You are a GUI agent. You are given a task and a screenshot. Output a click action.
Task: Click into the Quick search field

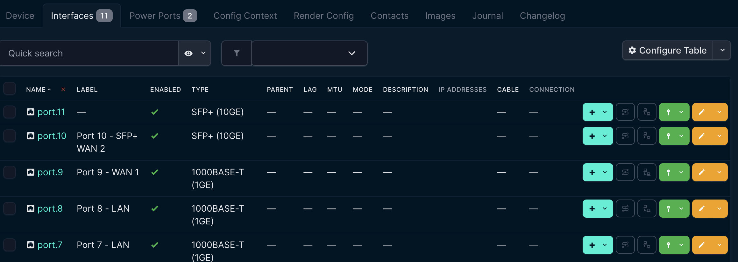[89, 53]
